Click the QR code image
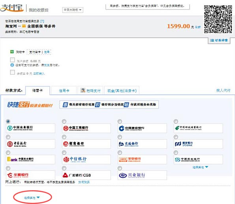The height and width of the screenshot is (204, 235). [218, 19]
